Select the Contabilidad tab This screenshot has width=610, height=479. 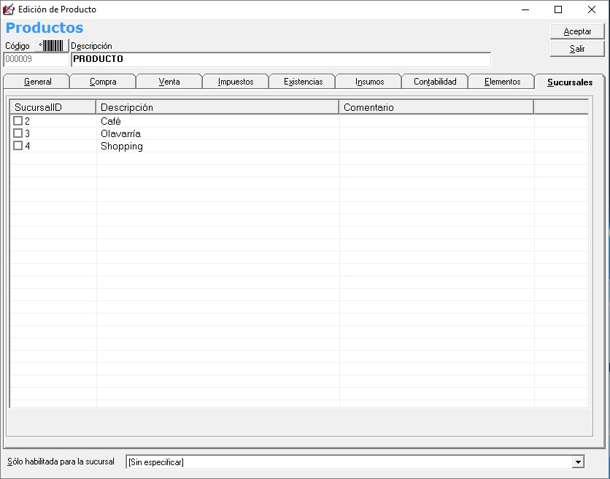click(x=435, y=82)
